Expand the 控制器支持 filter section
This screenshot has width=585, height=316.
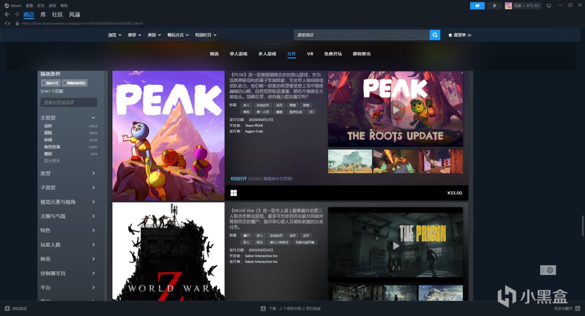click(69, 273)
